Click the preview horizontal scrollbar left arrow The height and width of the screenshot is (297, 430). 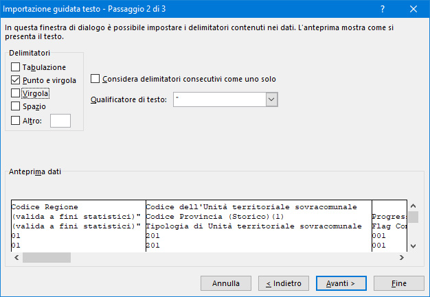coord(16,258)
